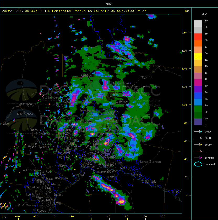Pick the bright green 30-20 dBZ legend swatch

point(198,109)
